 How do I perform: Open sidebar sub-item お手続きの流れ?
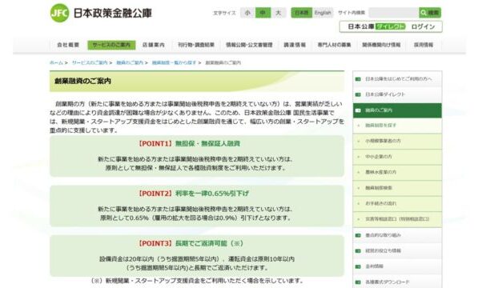point(397,204)
